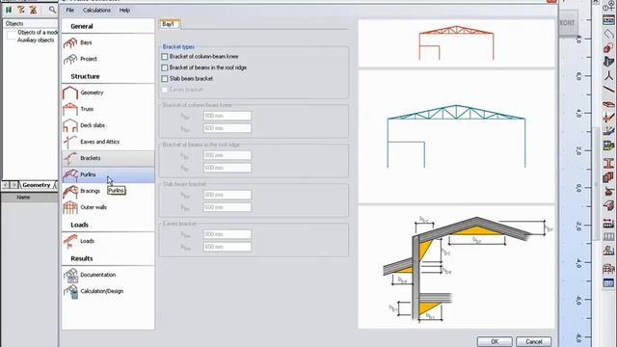617x347 pixels.
Task: Enable Bracket of beams in the roof ridge
Action: (165, 67)
